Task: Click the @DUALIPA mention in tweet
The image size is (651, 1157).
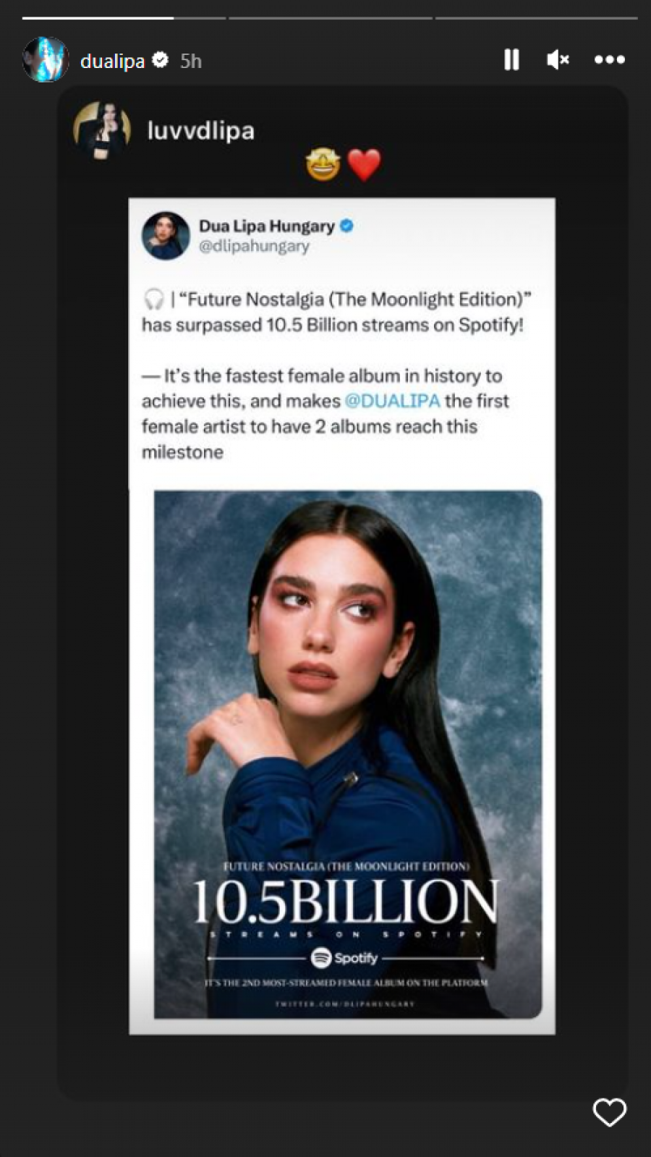Action: pyautogui.click(x=392, y=401)
